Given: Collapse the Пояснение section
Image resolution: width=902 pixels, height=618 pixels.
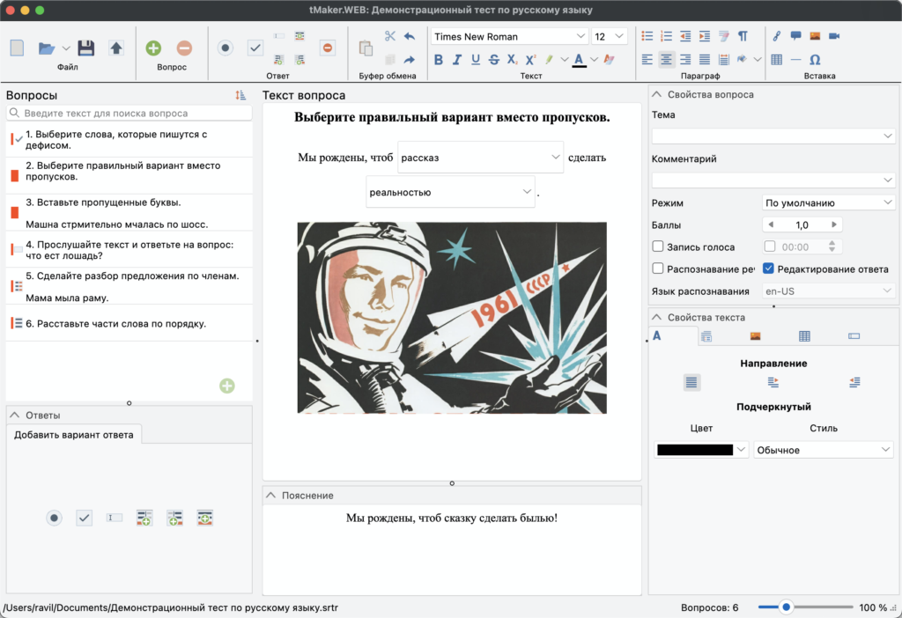Looking at the screenshot, I should click(270, 495).
